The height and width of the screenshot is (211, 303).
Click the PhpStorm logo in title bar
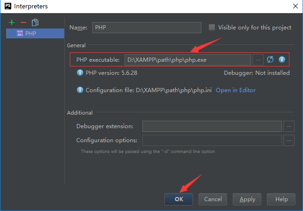8,6
